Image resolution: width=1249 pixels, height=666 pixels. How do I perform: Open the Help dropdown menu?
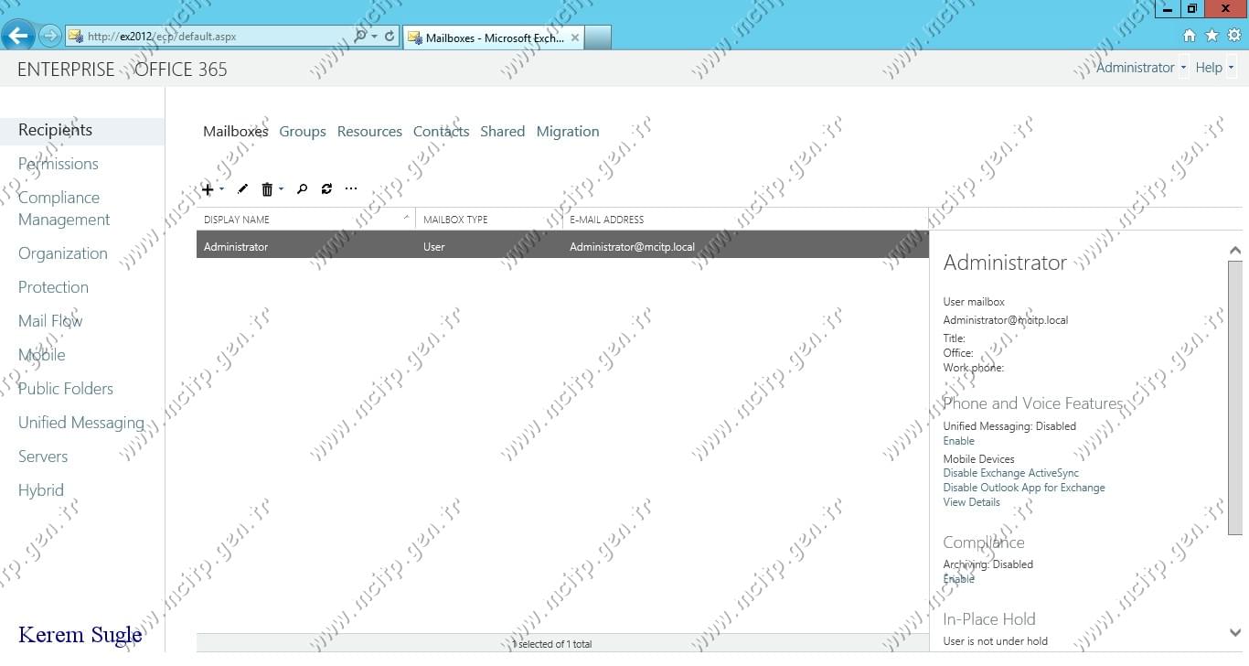[x=1214, y=68]
